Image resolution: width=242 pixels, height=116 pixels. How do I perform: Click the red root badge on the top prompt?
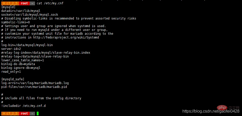click(24, 3)
